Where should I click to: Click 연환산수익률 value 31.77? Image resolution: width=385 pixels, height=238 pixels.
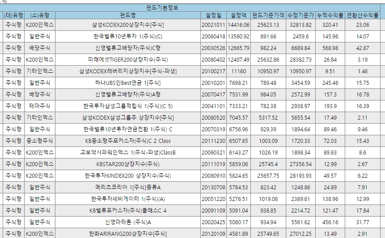362,222
